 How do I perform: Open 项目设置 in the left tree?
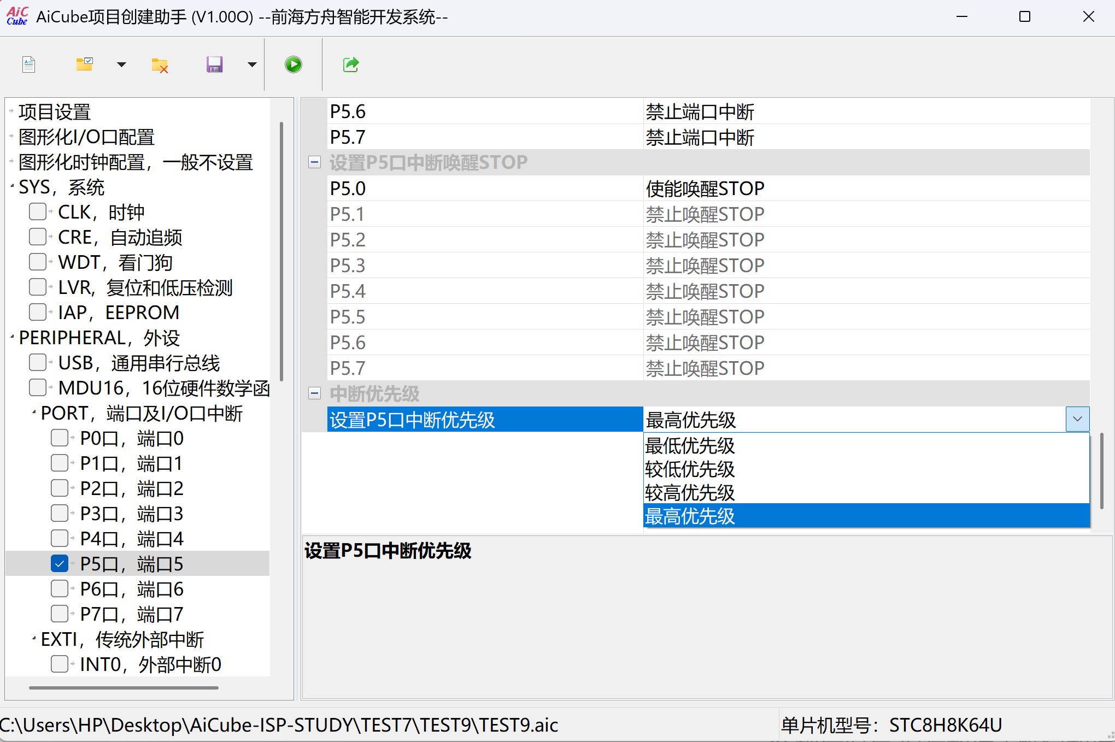click(x=55, y=112)
